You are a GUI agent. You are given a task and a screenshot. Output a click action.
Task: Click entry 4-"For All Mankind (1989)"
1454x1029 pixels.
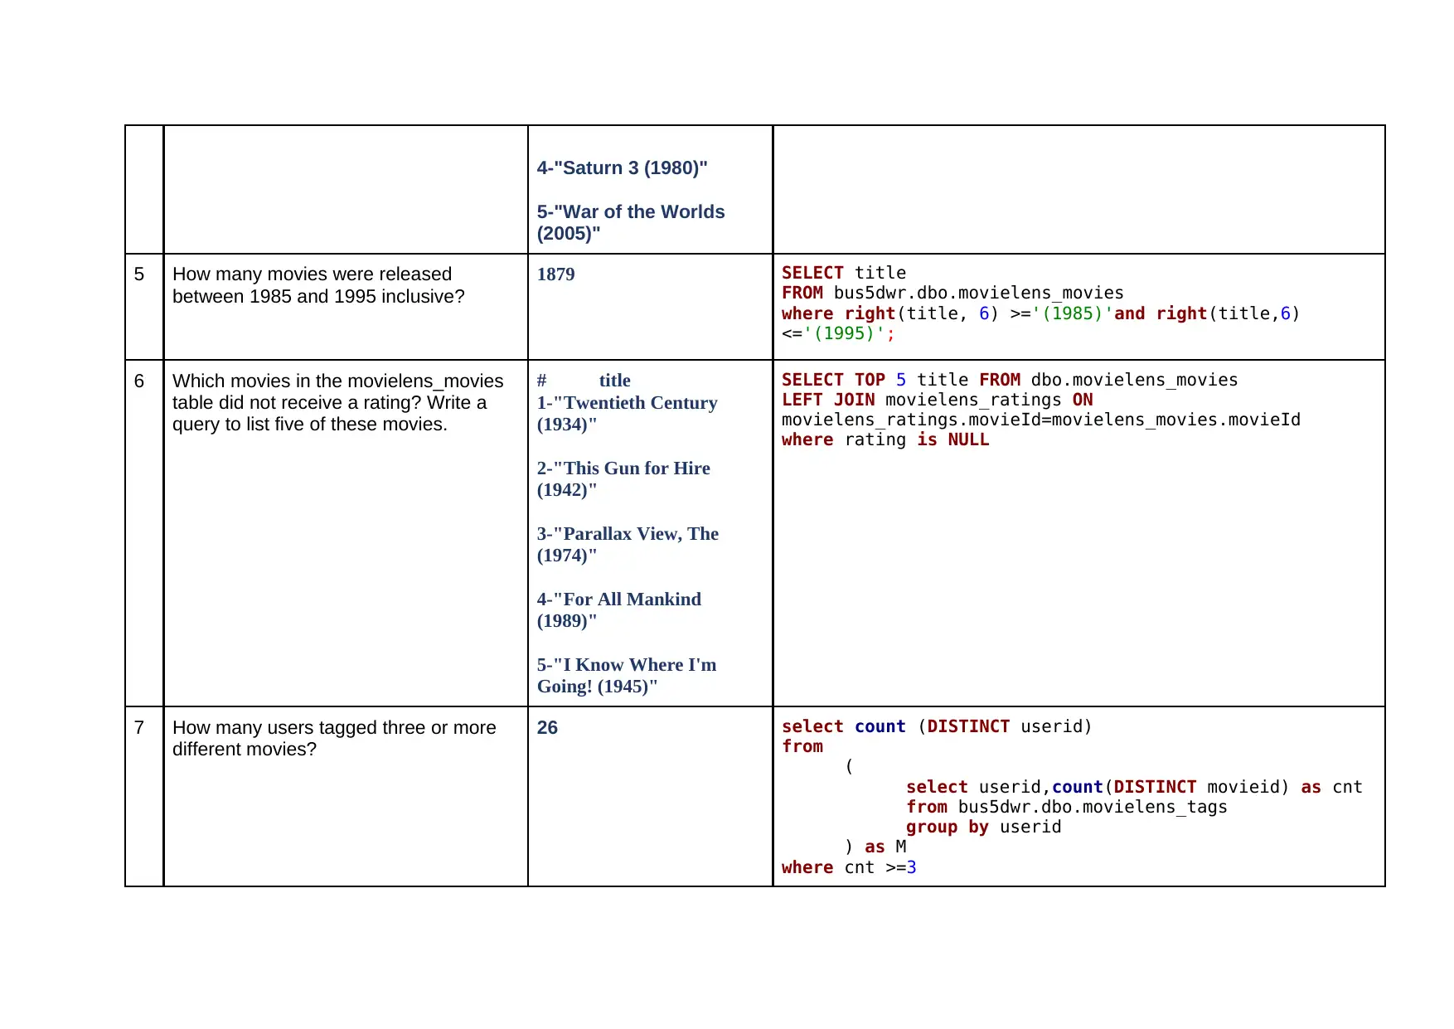(x=618, y=609)
